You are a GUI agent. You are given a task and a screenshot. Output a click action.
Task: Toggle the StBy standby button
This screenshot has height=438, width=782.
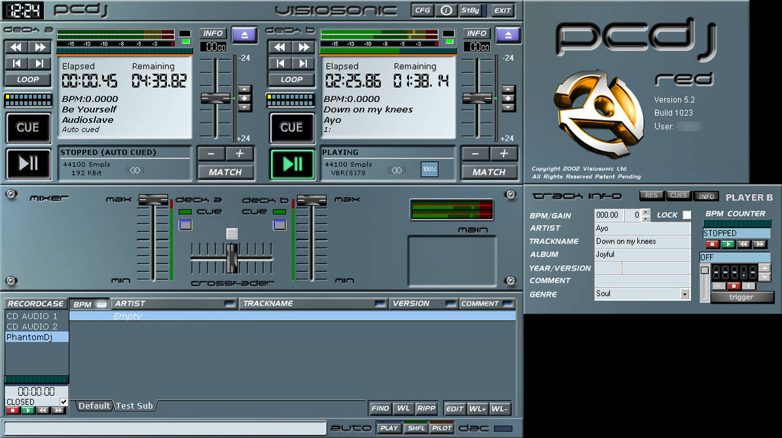[x=471, y=10]
